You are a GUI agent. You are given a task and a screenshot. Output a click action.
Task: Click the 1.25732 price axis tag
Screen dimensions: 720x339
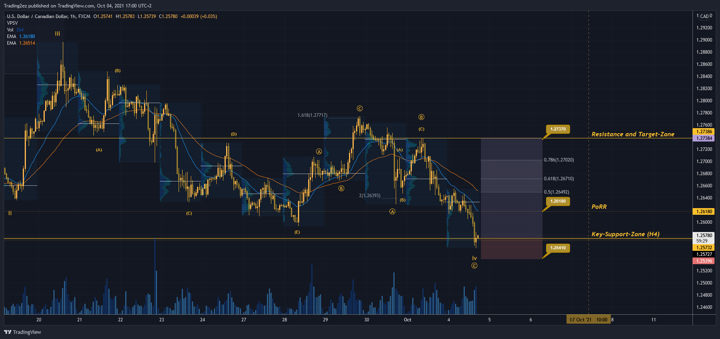coord(704,248)
